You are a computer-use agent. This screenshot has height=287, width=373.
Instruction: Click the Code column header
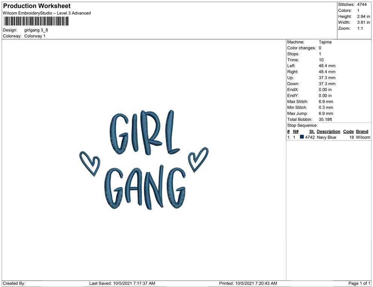point(348,131)
